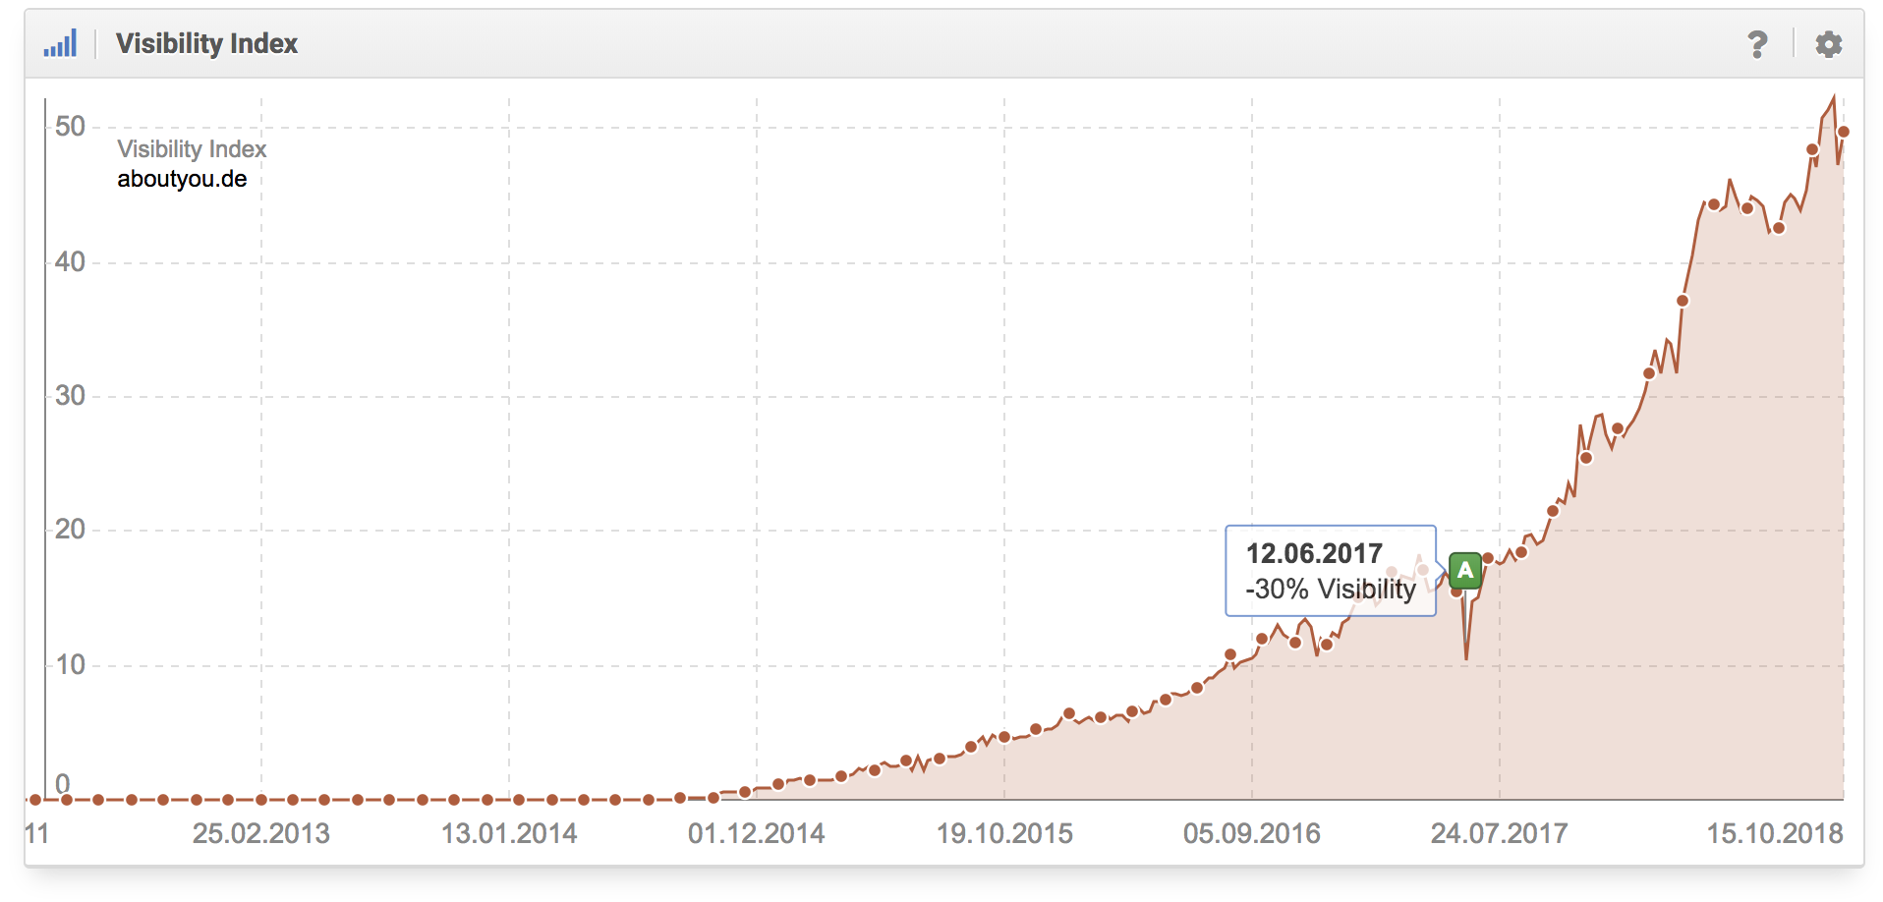Click the blue bar chart icon
This screenshot has width=1883, height=902.
(x=60, y=44)
